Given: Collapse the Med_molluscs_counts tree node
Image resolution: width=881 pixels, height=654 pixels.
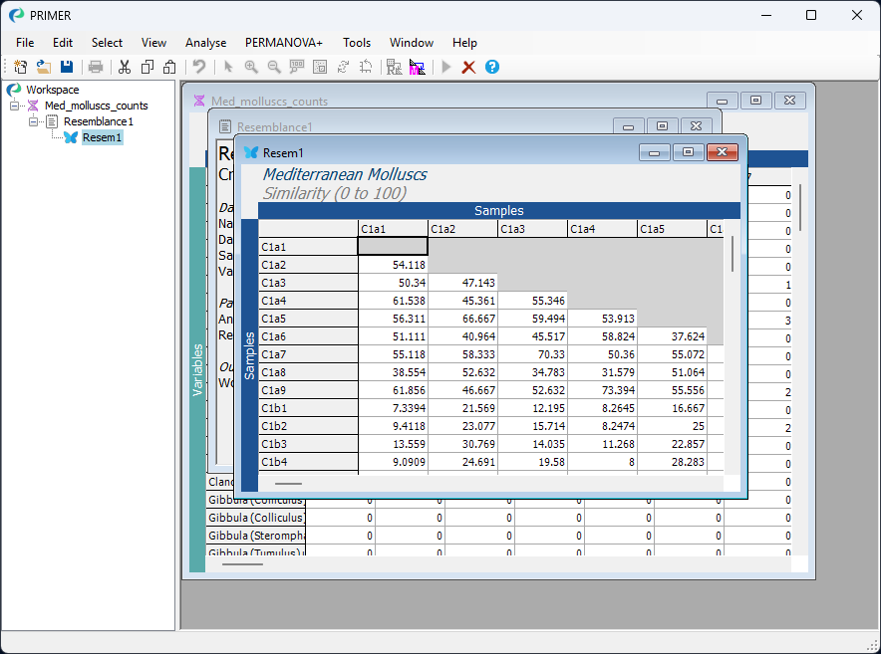Looking at the screenshot, I should [15, 106].
